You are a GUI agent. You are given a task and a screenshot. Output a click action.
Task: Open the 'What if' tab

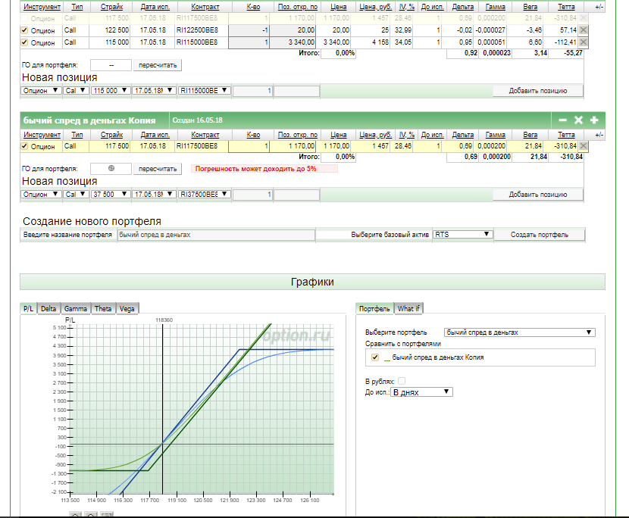408,309
